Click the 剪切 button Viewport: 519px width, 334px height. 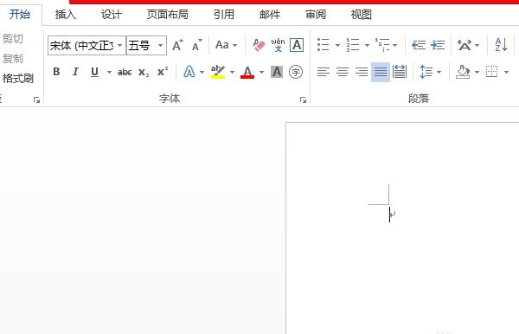[x=13, y=39]
